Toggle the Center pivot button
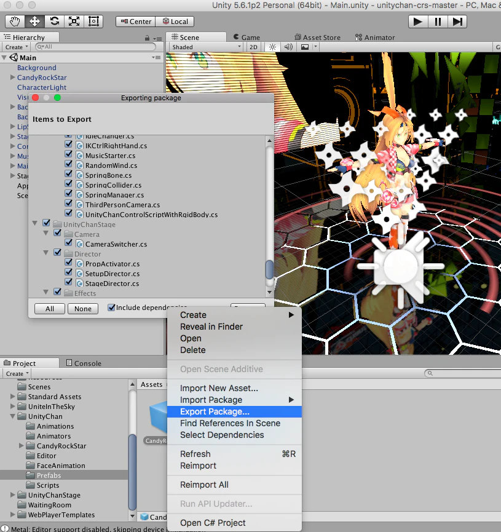The width and height of the screenshot is (501, 532). pyautogui.click(x=136, y=22)
